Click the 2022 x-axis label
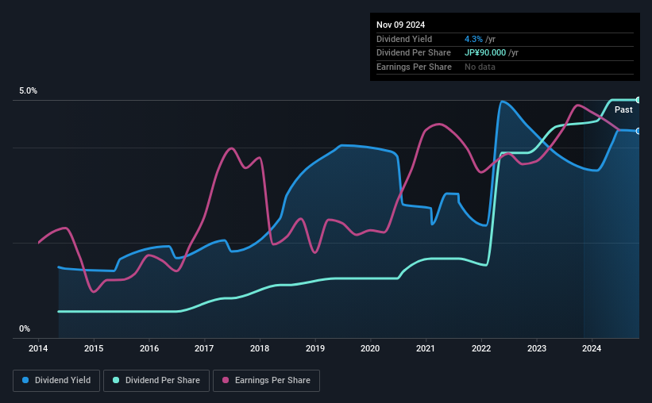This screenshot has height=403, width=652. click(481, 348)
